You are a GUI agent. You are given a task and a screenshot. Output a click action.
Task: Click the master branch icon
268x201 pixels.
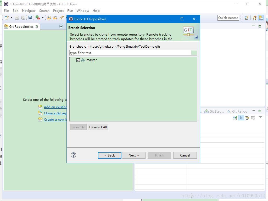[x=83, y=60]
